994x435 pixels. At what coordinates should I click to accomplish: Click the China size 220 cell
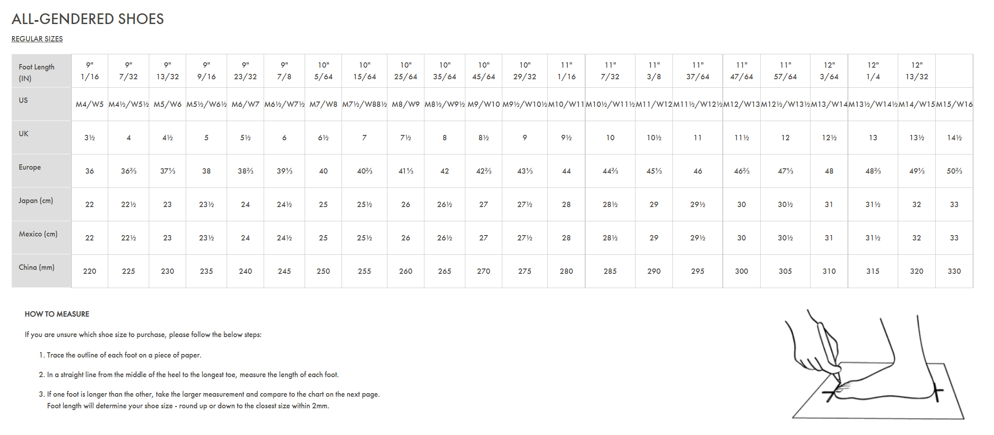[90, 271]
